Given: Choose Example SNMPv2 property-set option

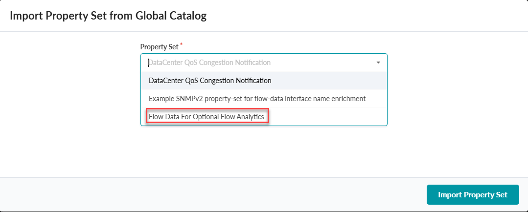Looking at the screenshot, I should pyautogui.click(x=257, y=99).
